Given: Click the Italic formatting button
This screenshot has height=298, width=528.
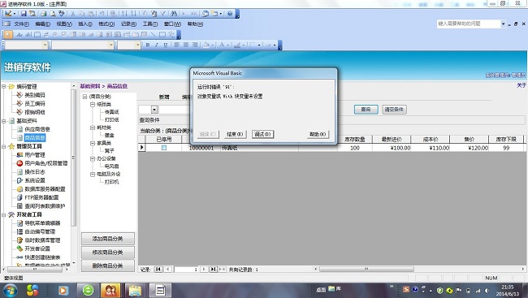Looking at the screenshot, I should pyautogui.click(x=157, y=45).
